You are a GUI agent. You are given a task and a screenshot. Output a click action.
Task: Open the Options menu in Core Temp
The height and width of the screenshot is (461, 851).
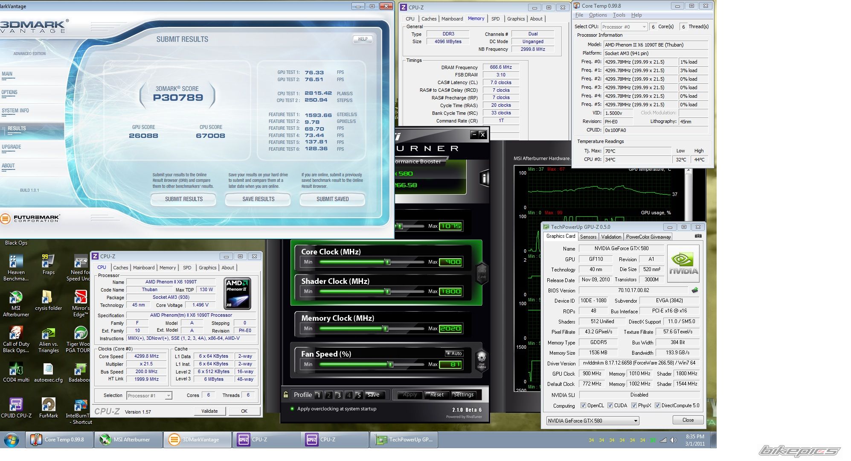598,15
